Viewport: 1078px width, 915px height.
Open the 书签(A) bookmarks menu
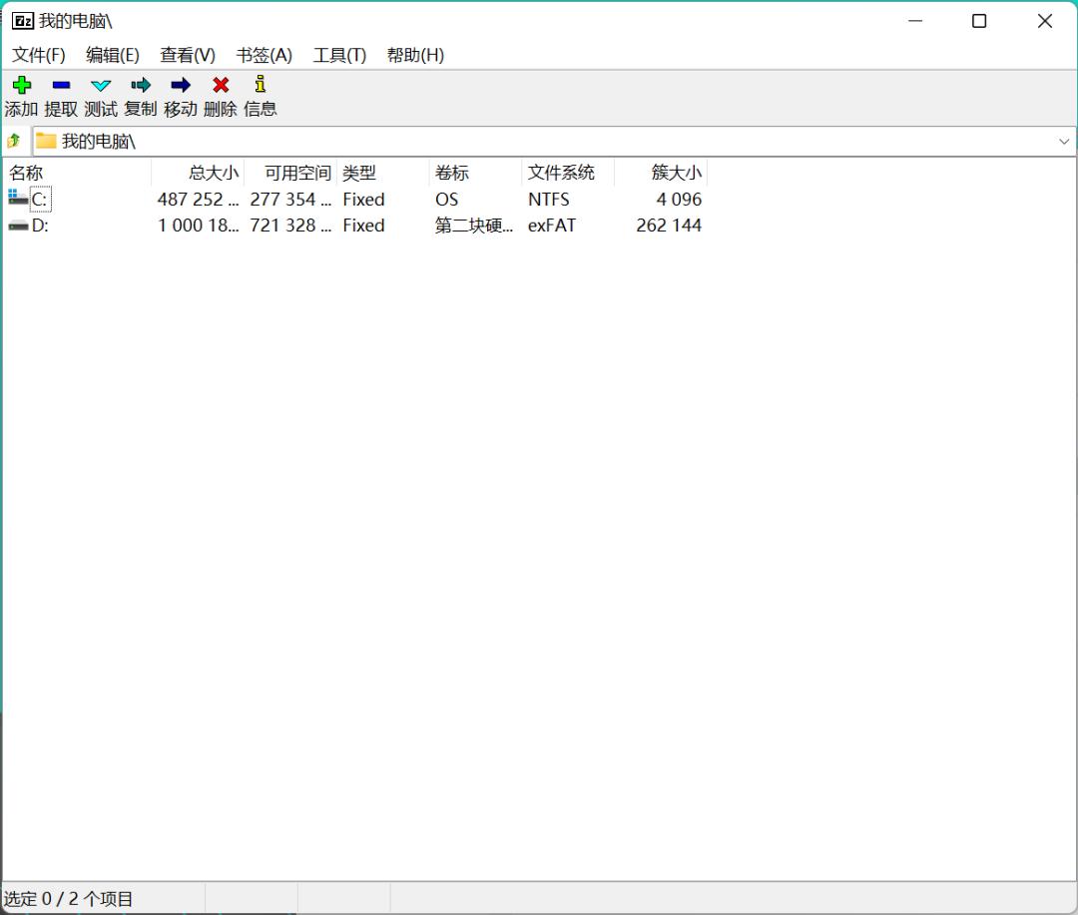point(264,55)
